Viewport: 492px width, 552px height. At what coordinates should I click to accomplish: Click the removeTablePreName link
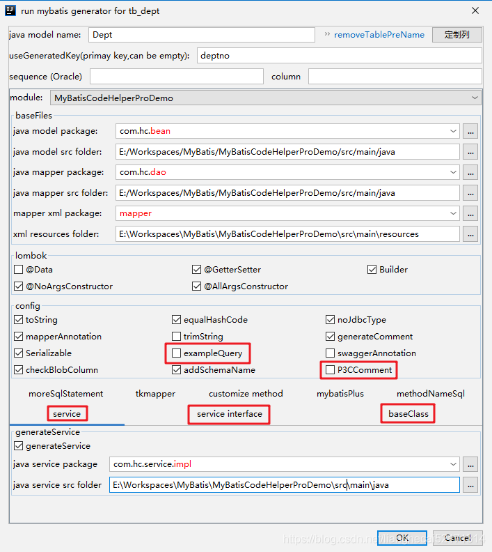(x=379, y=35)
